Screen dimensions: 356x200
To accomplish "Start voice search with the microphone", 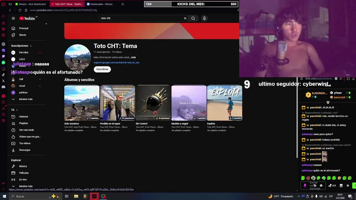I will click(x=204, y=18).
